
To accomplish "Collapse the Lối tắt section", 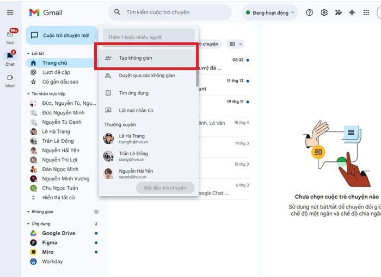I will (28, 53).
